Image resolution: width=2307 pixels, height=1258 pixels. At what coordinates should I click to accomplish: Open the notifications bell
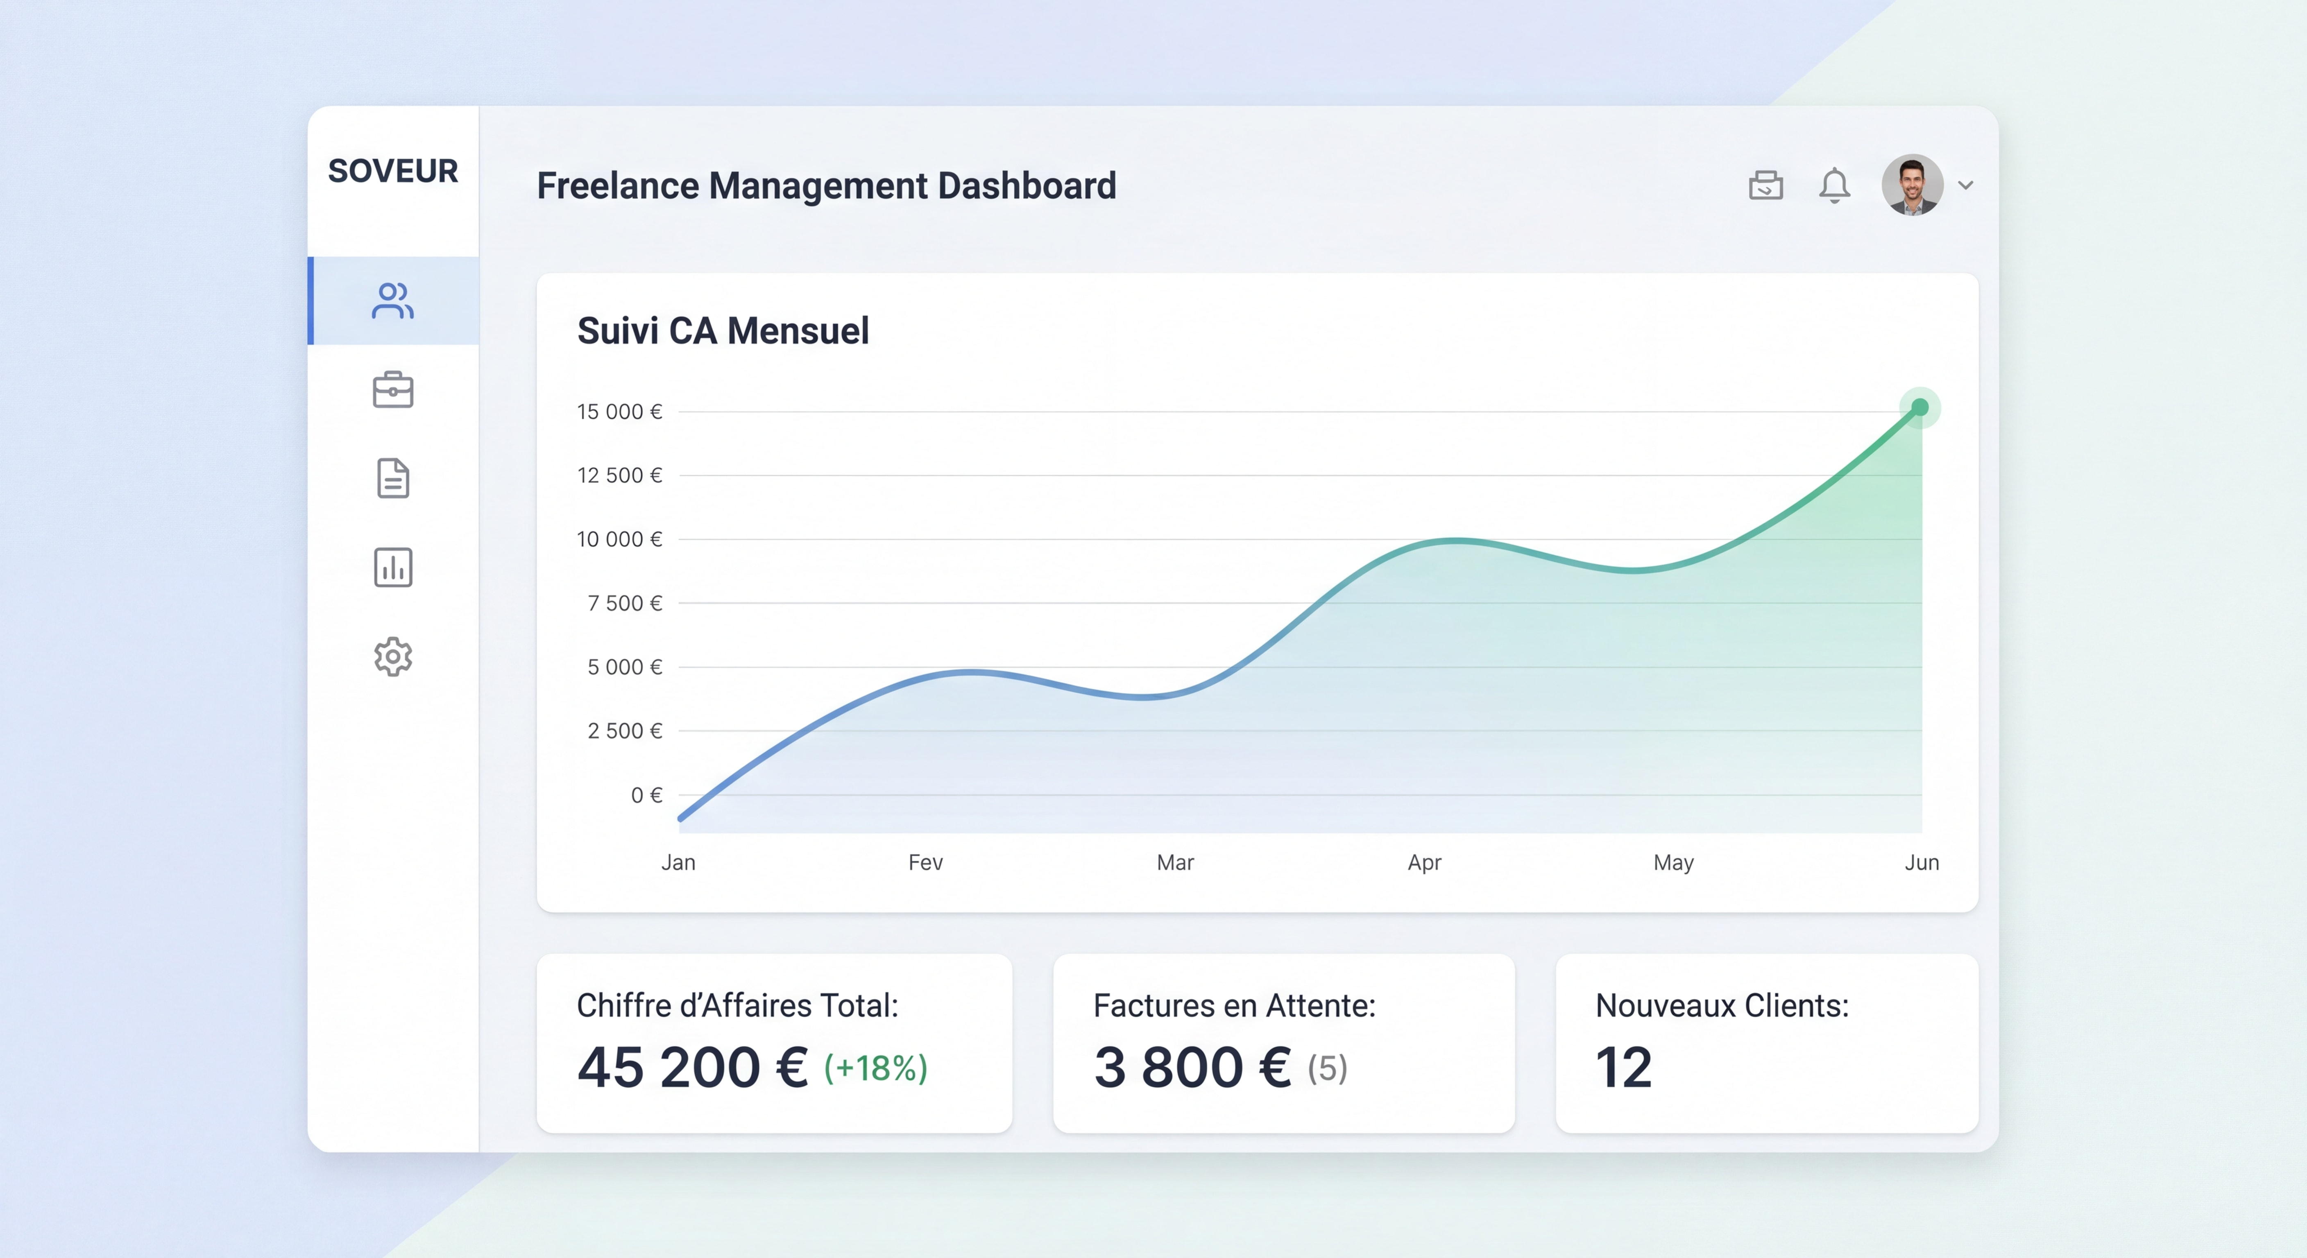click(x=1834, y=186)
